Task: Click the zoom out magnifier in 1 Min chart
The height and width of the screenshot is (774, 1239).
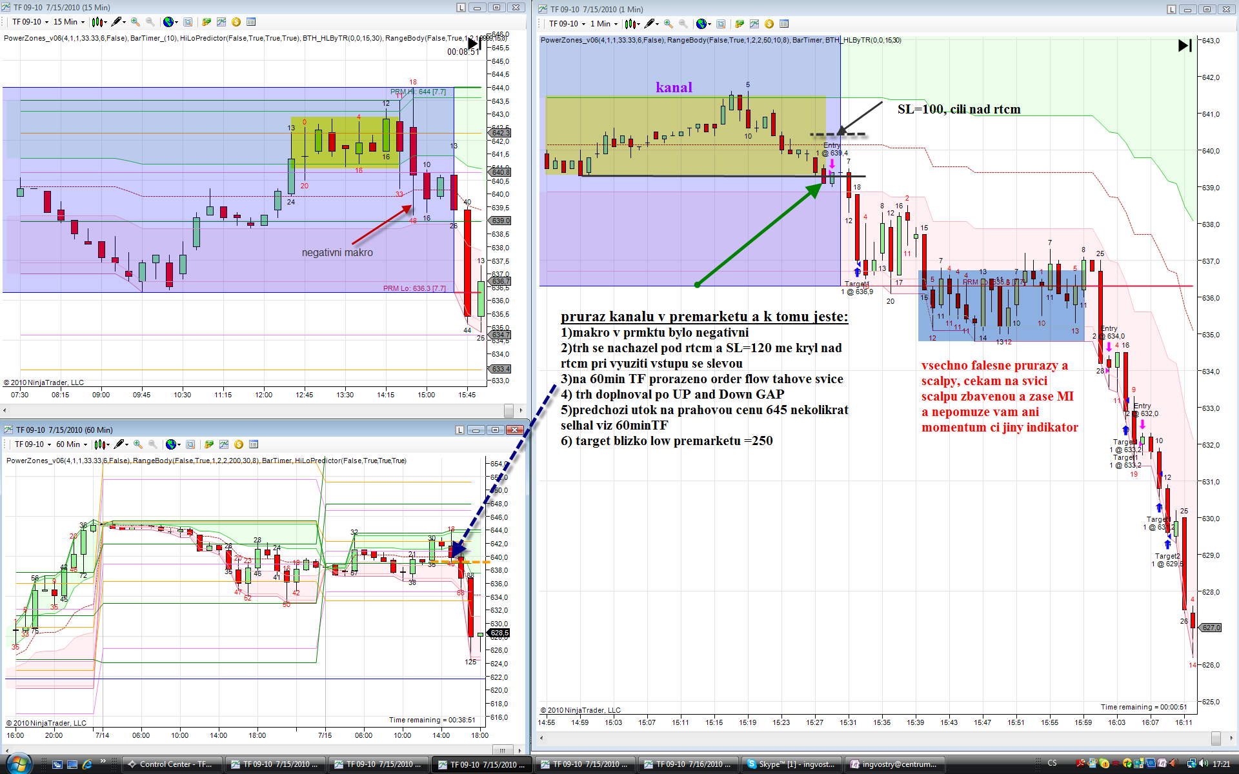Action: pyautogui.click(x=683, y=24)
